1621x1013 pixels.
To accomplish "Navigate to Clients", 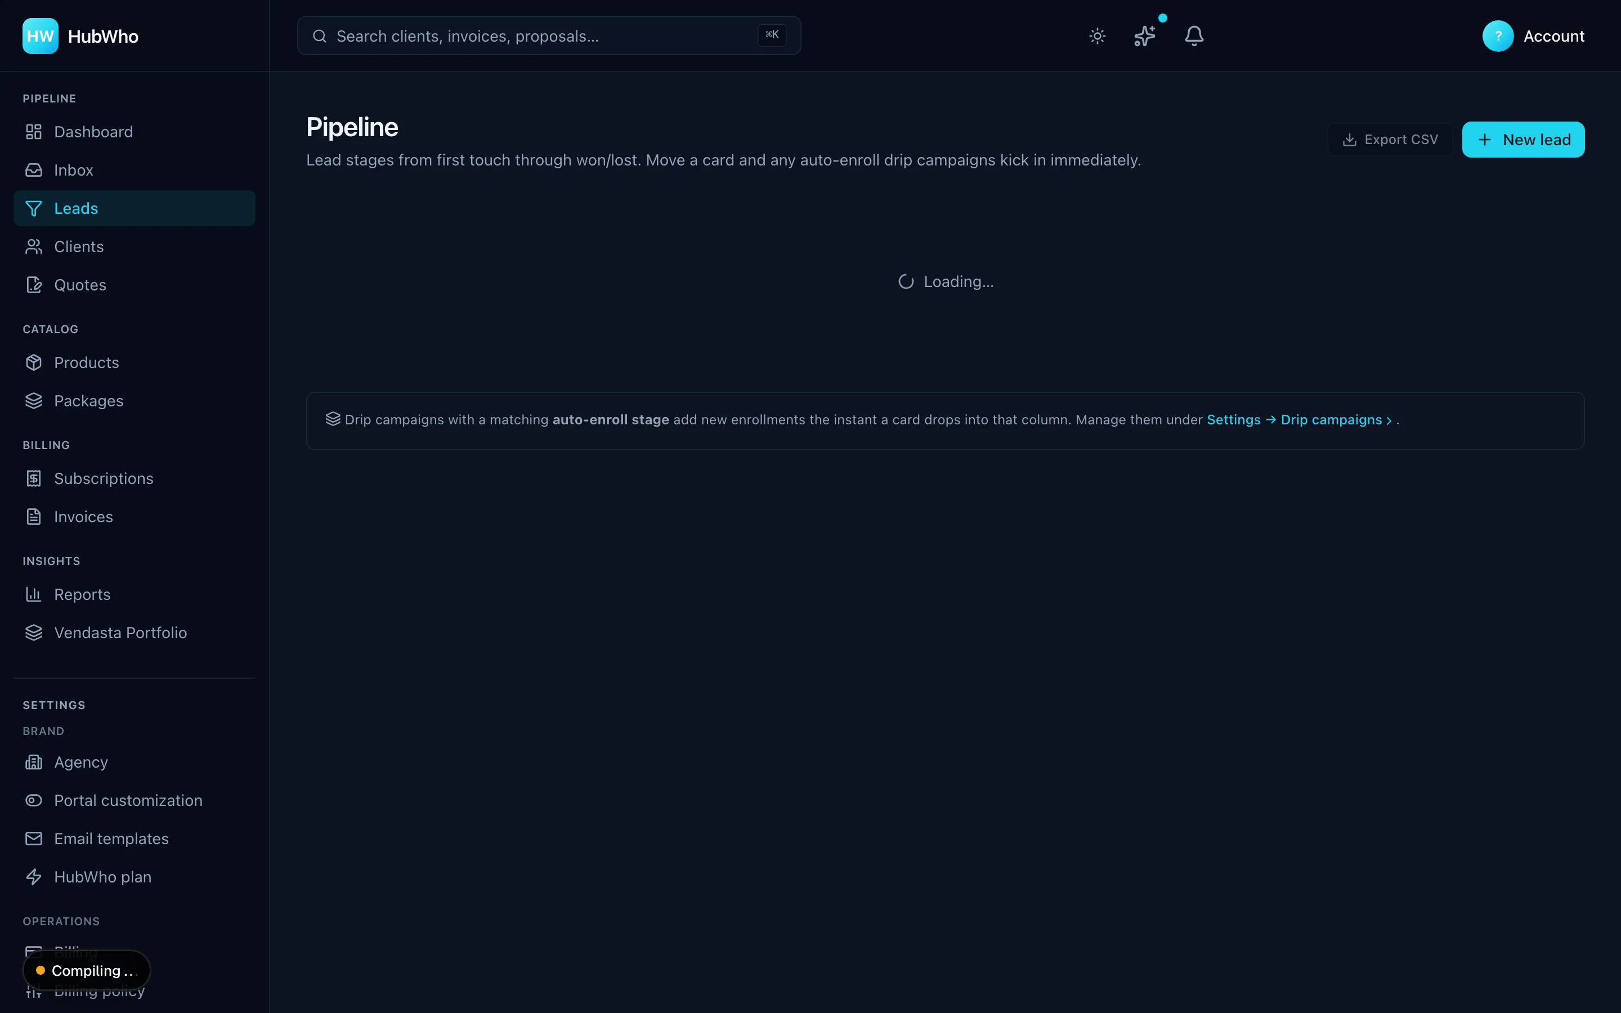I will tap(134, 246).
